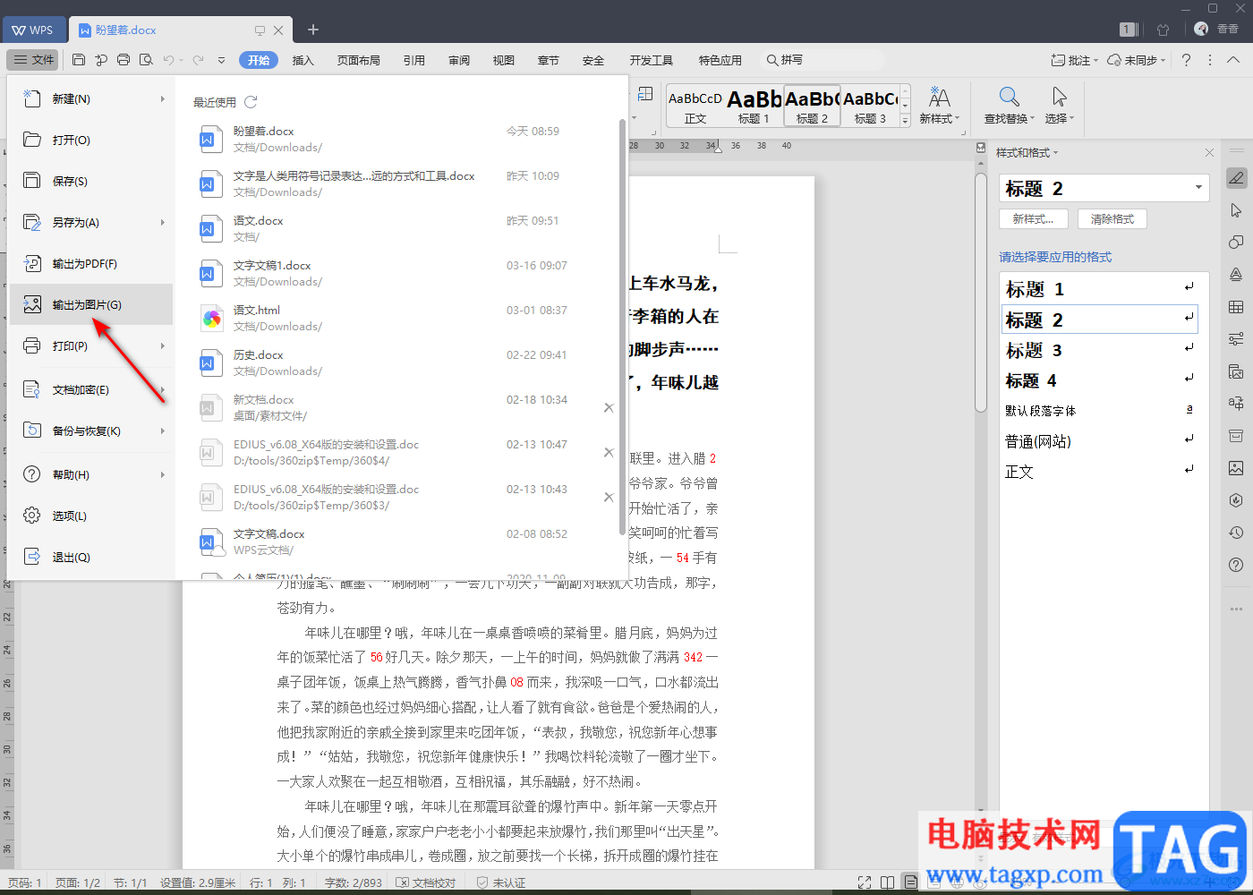Select 新建(N) in the file menu

pos(91,99)
